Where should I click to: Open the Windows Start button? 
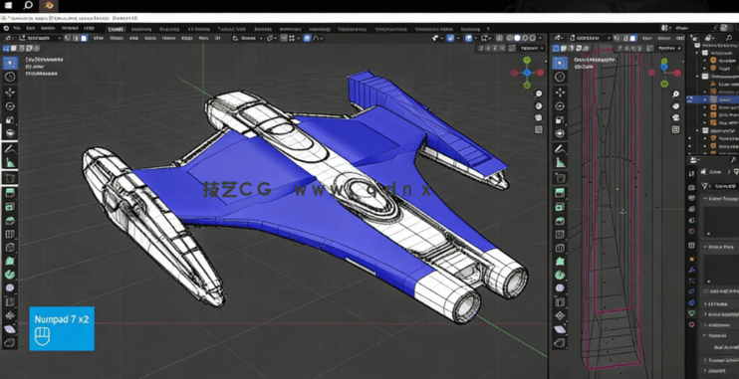9,6
